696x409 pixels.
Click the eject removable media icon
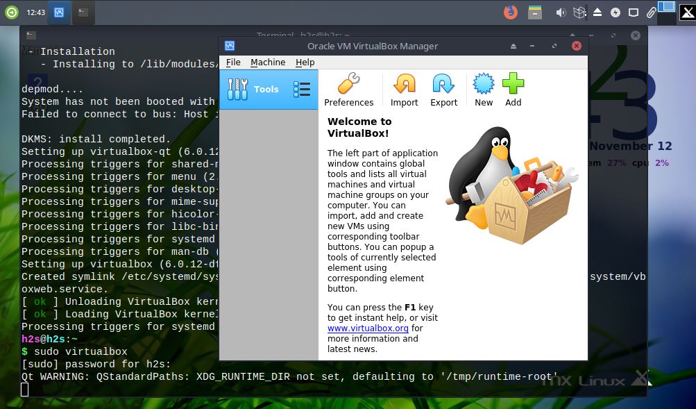pos(597,12)
